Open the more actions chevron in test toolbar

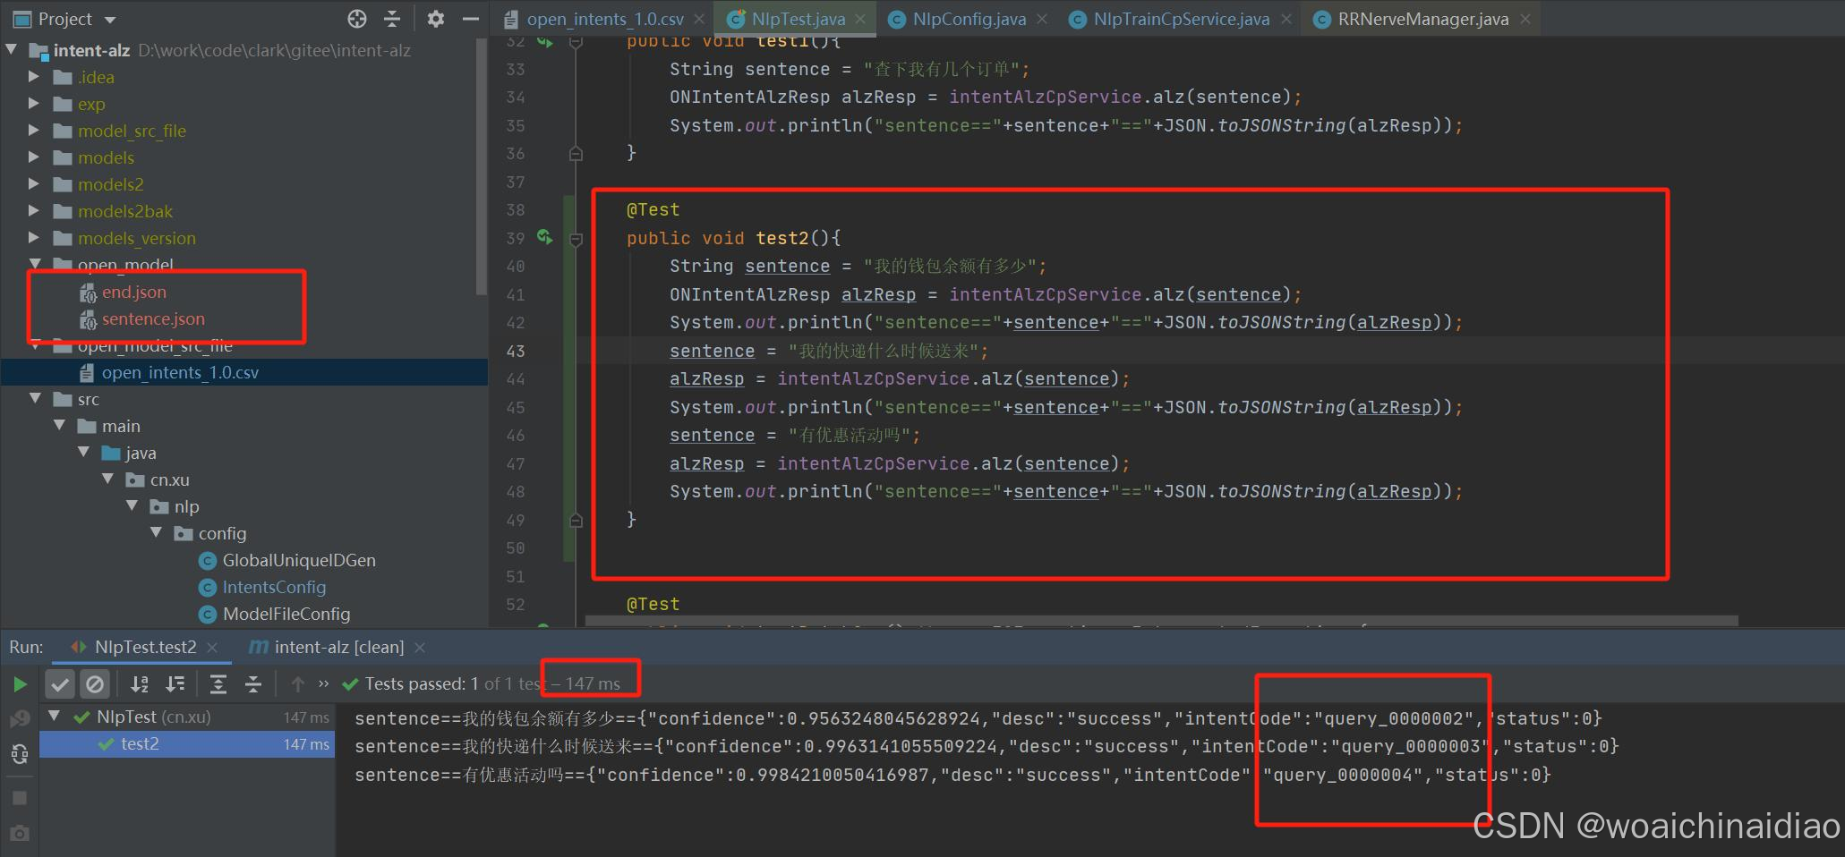(x=323, y=683)
